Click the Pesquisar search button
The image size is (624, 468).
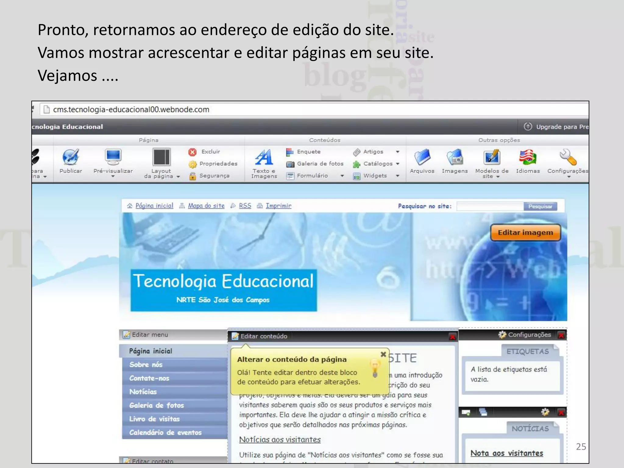(540, 206)
